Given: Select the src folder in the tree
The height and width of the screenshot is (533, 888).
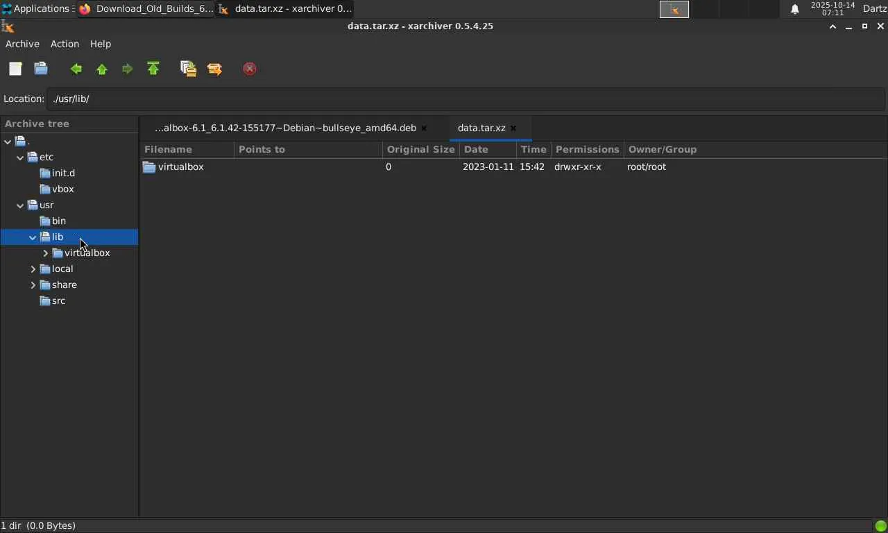Looking at the screenshot, I should (58, 301).
